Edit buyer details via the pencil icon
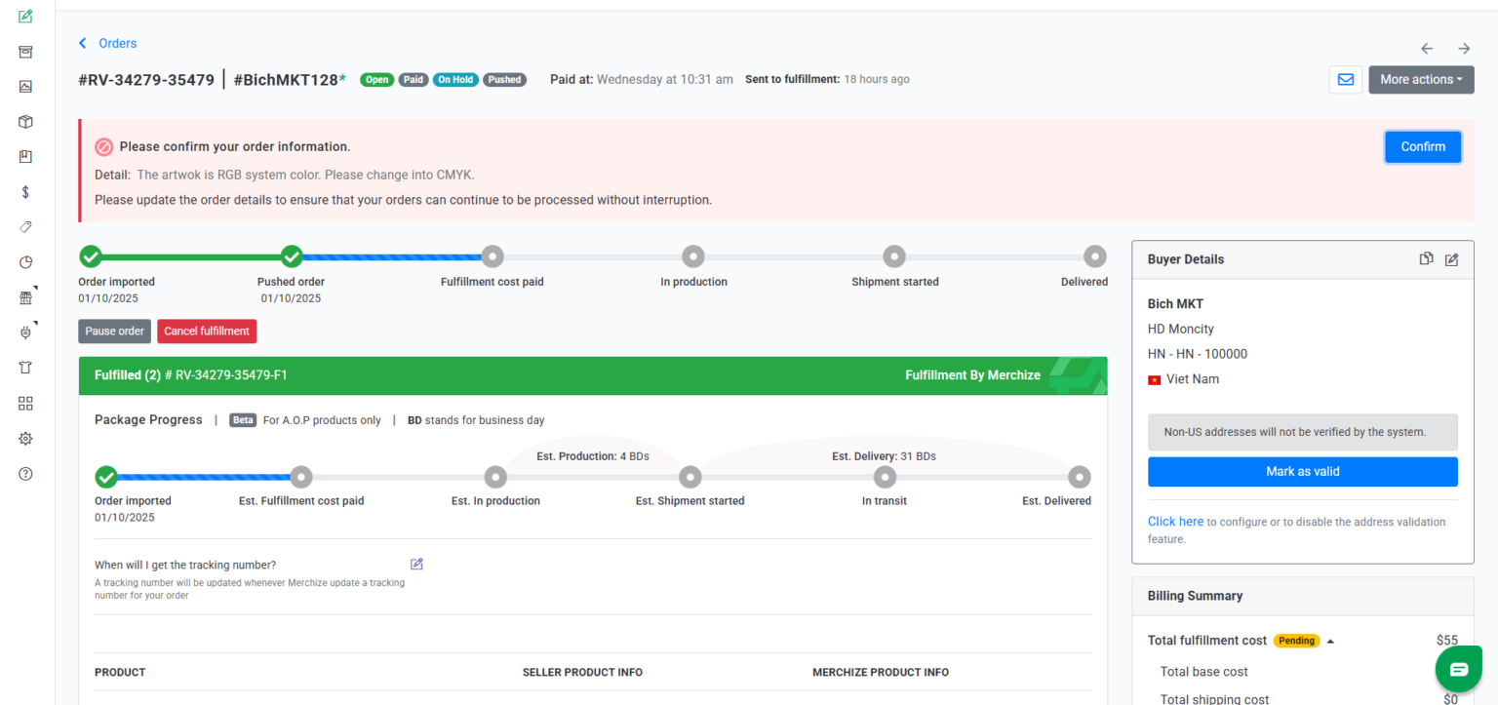1498x705 pixels. click(x=1451, y=258)
